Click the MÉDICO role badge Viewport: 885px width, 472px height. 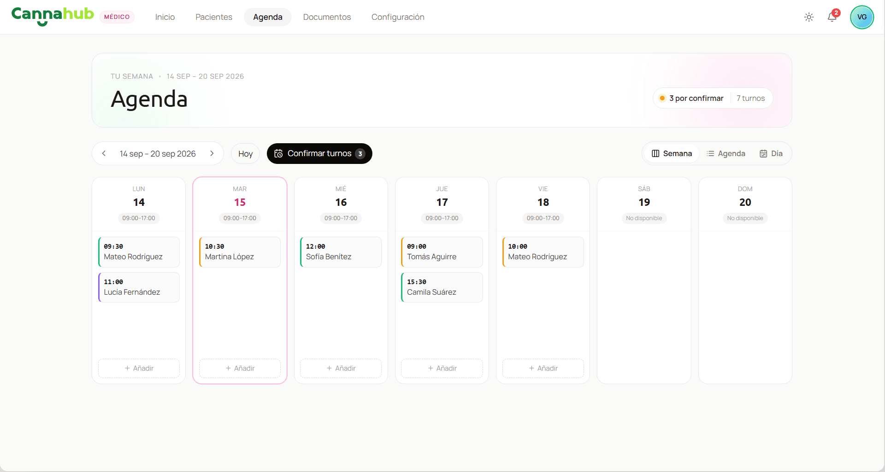[x=117, y=17]
